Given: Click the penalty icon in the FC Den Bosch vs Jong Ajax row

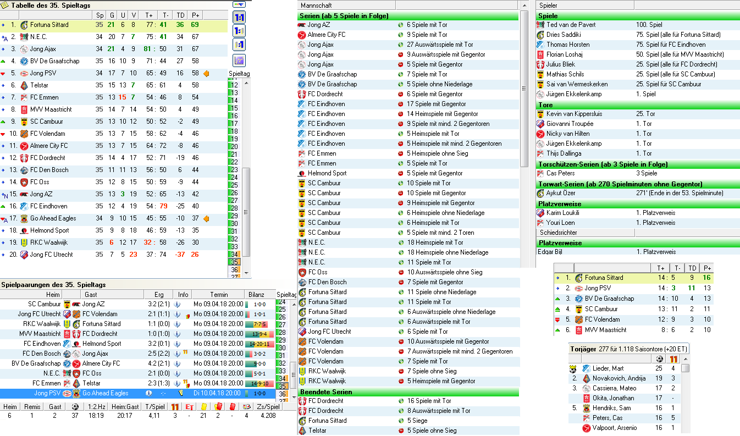Looking at the screenshot, I should pyautogui.click(x=186, y=353).
